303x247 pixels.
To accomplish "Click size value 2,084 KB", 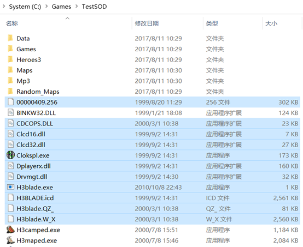I will pos(285,240).
